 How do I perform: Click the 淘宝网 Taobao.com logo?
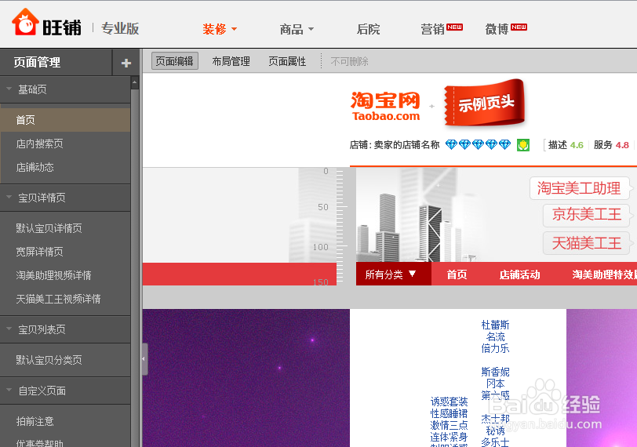(385, 107)
